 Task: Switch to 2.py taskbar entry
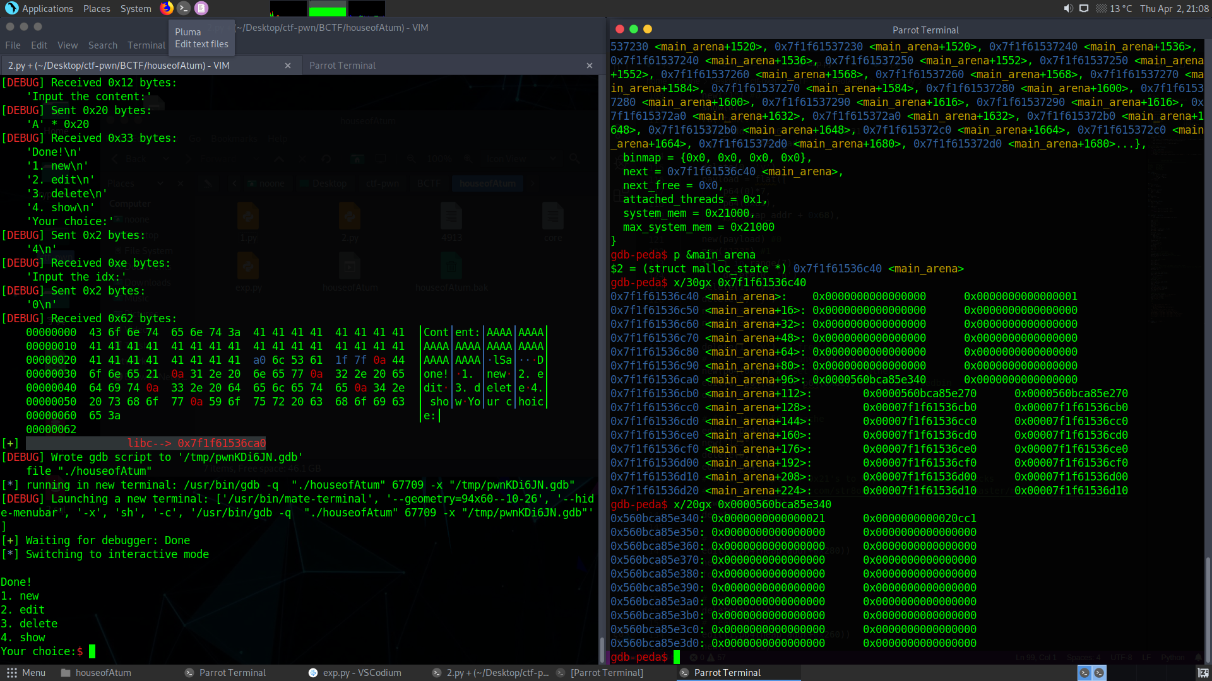coord(490,673)
